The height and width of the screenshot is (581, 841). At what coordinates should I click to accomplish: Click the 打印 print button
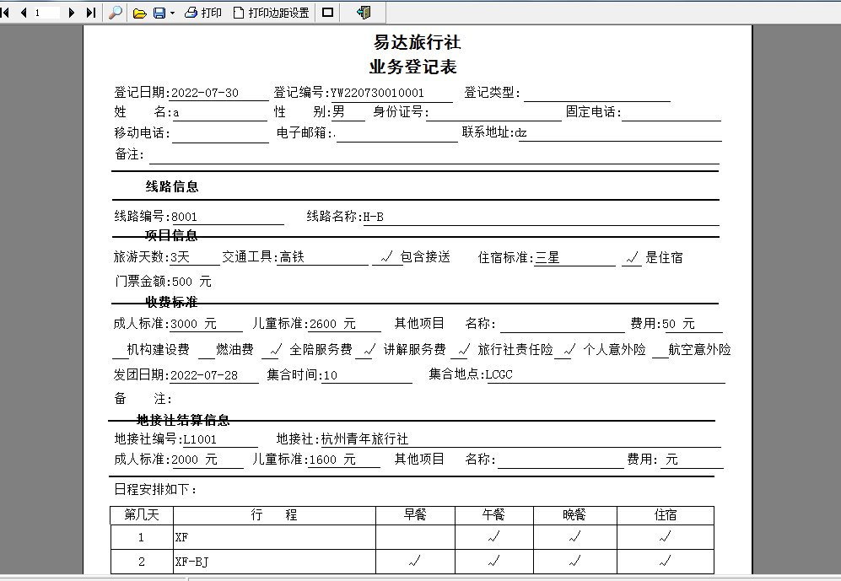click(x=202, y=13)
